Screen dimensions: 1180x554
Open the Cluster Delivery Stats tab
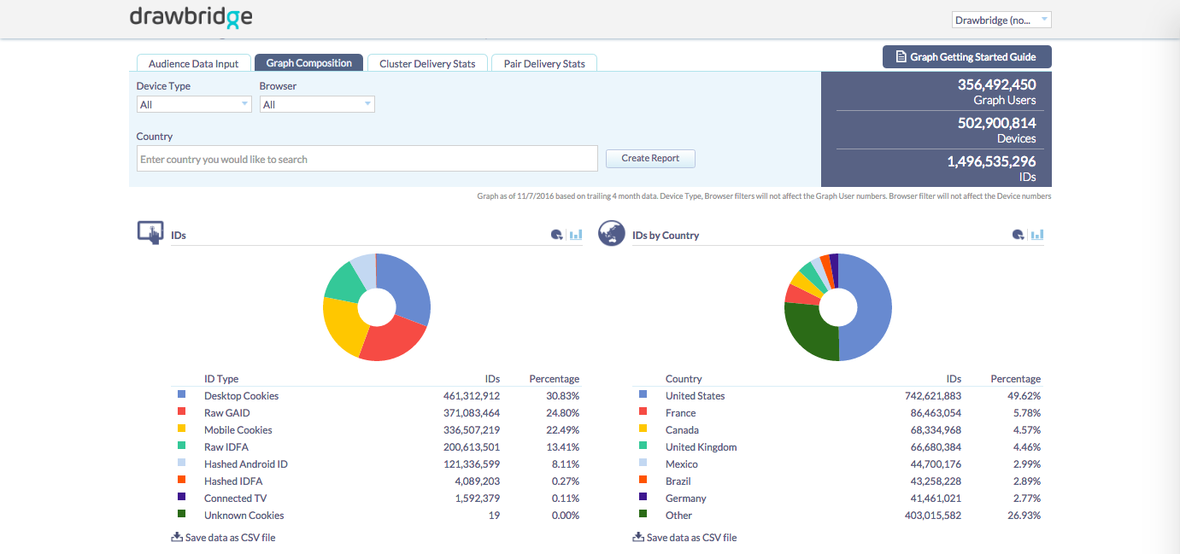tap(427, 63)
